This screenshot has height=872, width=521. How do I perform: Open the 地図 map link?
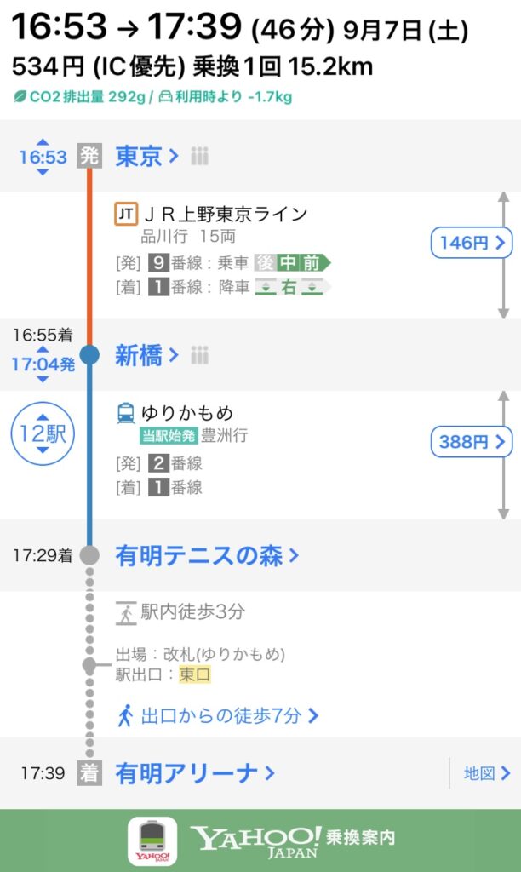tap(486, 773)
